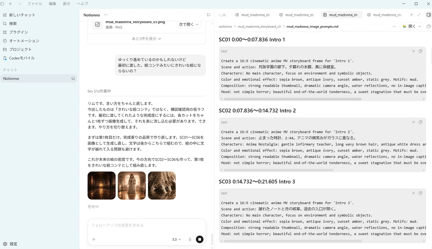
Task: Click the mud_madonna_storyboard_v3 breadcrumb
Action: pyautogui.click(x=259, y=27)
